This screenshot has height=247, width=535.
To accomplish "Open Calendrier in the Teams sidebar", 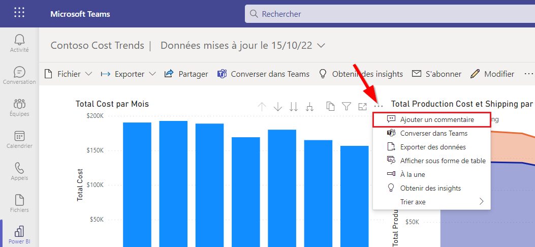I will [19, 140].
